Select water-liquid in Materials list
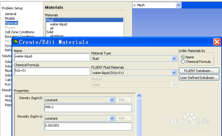Viewport: 222px width, 136px height. tap(58, 24)
